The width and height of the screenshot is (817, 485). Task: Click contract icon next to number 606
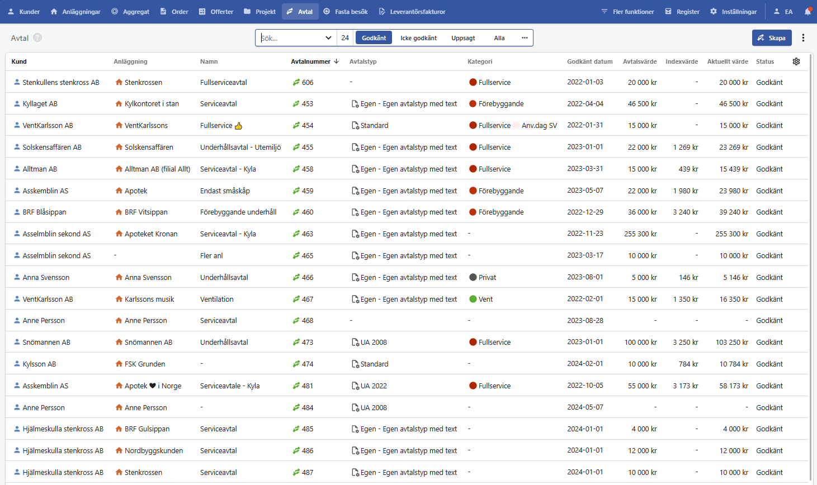click(296, 82)
